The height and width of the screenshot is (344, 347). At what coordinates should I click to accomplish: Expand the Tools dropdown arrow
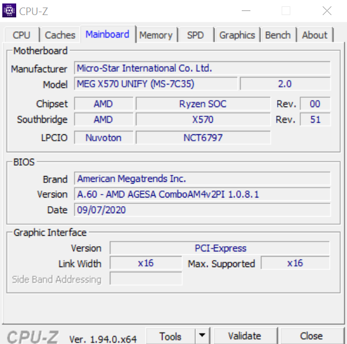tap(202, 335)
